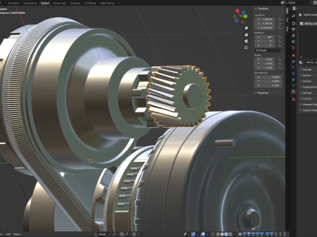The width and height of the screenshot is (317, 237).
Task: Open the Particles properties tab icon
Action: (x=293, y=68)
